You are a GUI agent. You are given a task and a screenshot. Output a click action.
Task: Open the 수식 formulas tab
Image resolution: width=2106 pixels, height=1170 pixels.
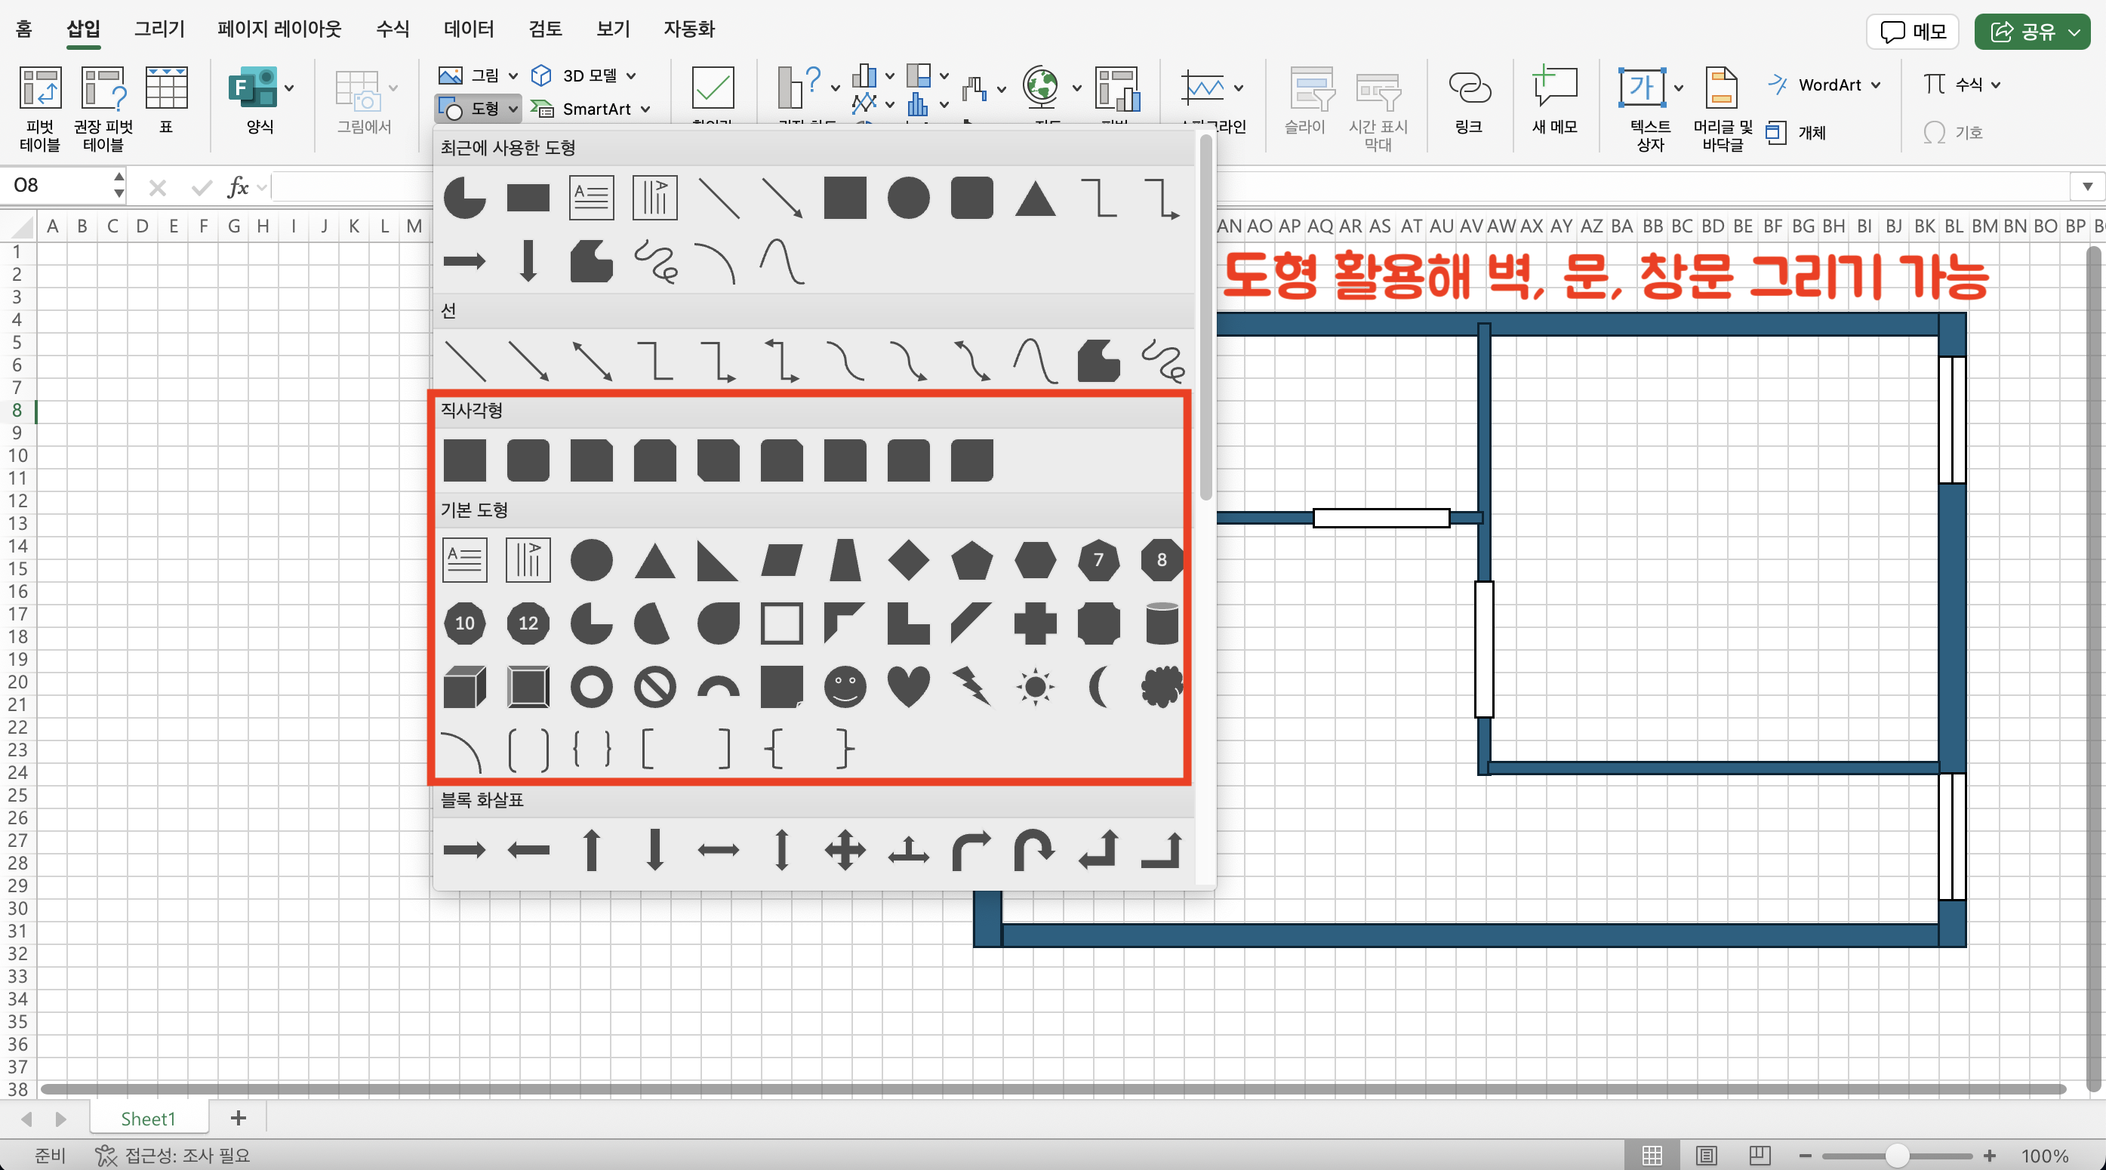pyautogui.click(x=393, y=29)
